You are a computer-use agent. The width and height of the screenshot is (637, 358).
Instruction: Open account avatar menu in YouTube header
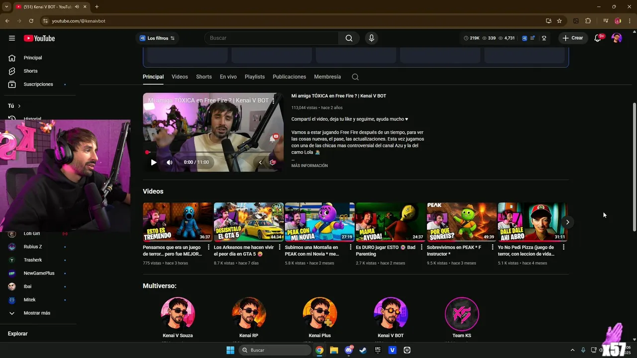617,38
